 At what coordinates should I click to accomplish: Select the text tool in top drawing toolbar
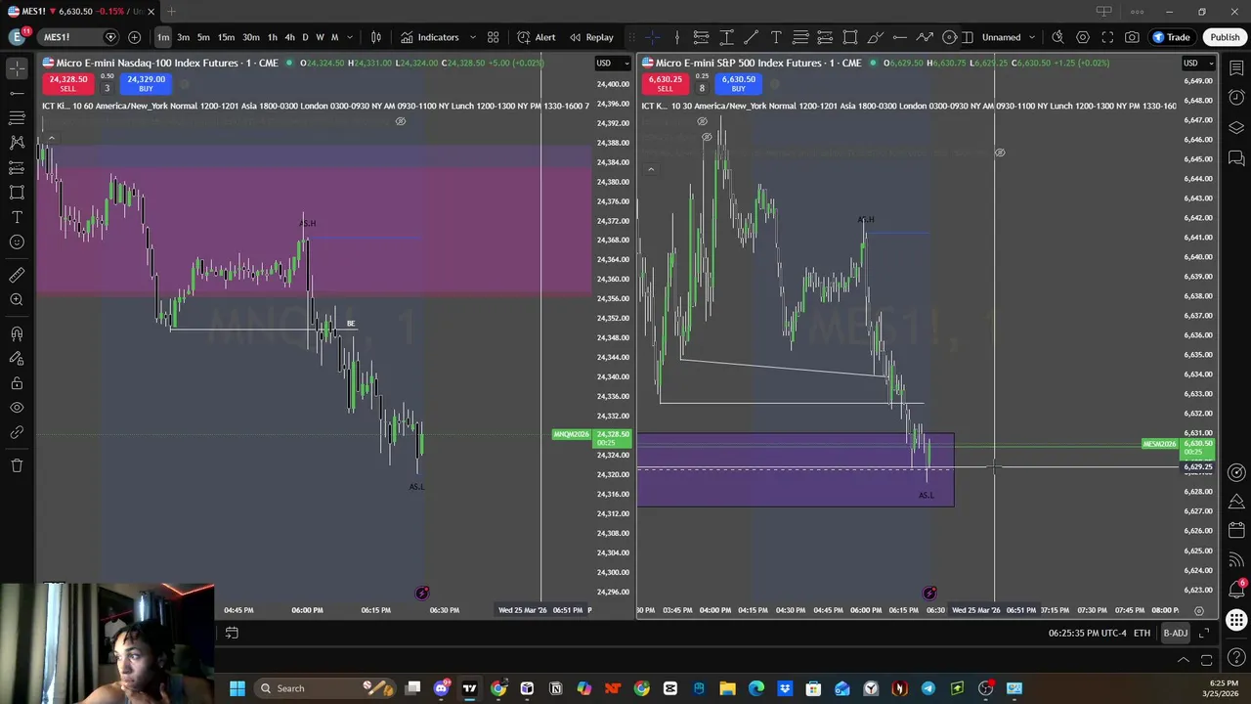(x=776, y=37)
